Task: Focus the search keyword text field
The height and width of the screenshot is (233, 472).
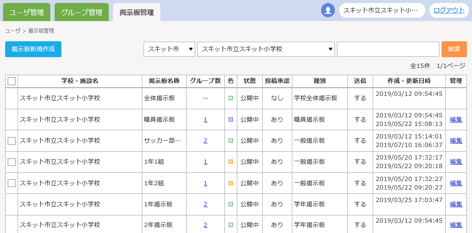Action: 388,49
